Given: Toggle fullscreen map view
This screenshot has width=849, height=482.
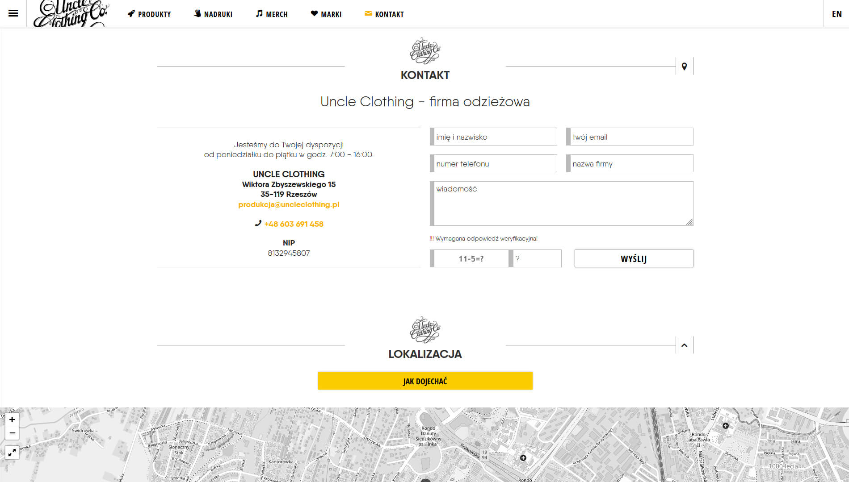Looking at the screenshot, I should point(12,453).
